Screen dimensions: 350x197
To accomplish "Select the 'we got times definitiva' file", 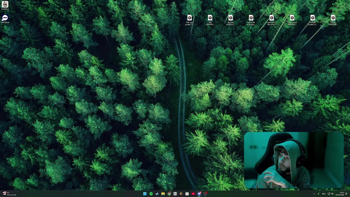I will point(292,20).
